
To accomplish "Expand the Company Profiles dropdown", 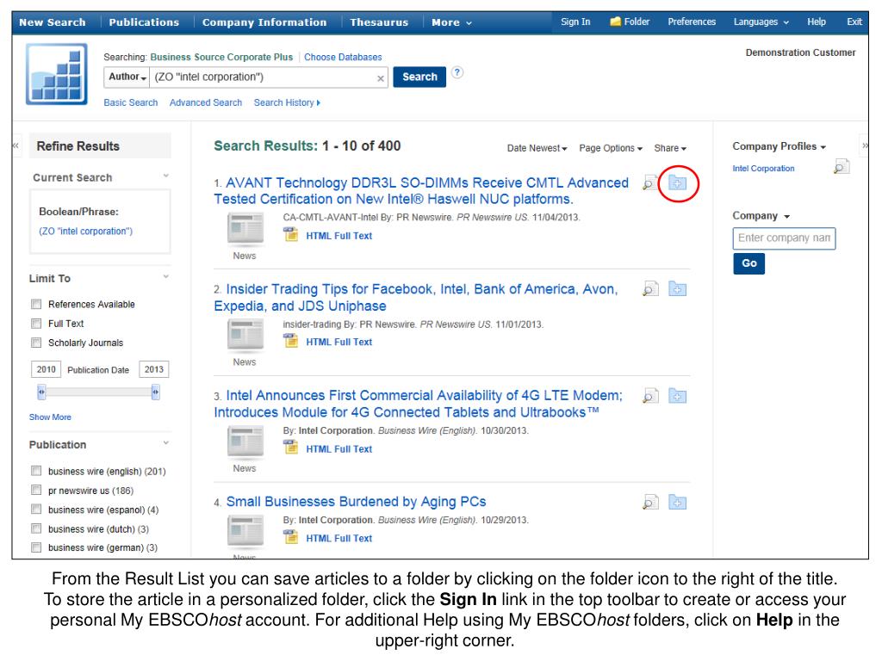I will pos(779,146).
